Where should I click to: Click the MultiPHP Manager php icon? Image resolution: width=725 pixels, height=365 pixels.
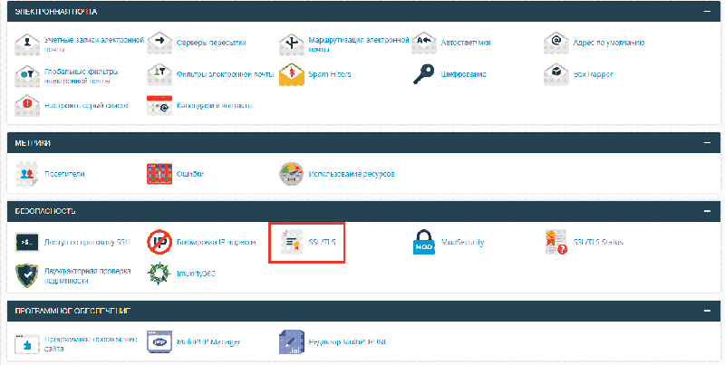(159, 342)
